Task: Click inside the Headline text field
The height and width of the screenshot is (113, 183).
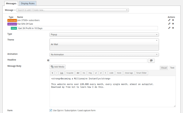Action: 98,61
